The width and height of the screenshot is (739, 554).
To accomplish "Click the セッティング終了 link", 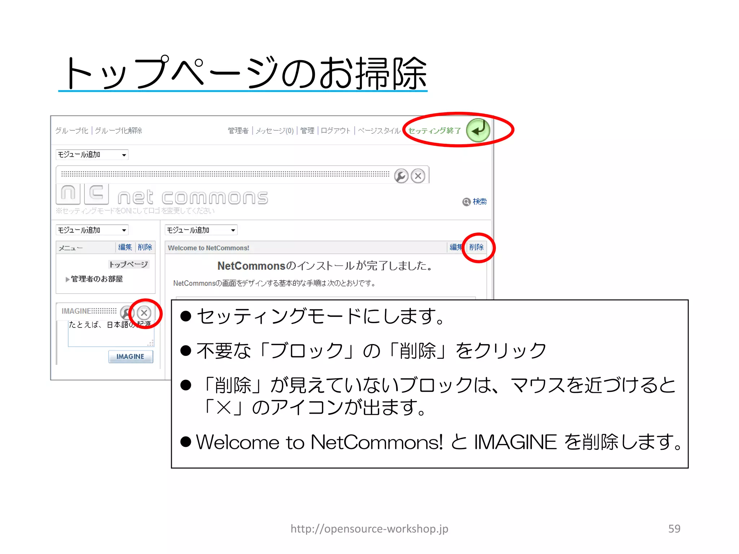I will coord(434,131).
